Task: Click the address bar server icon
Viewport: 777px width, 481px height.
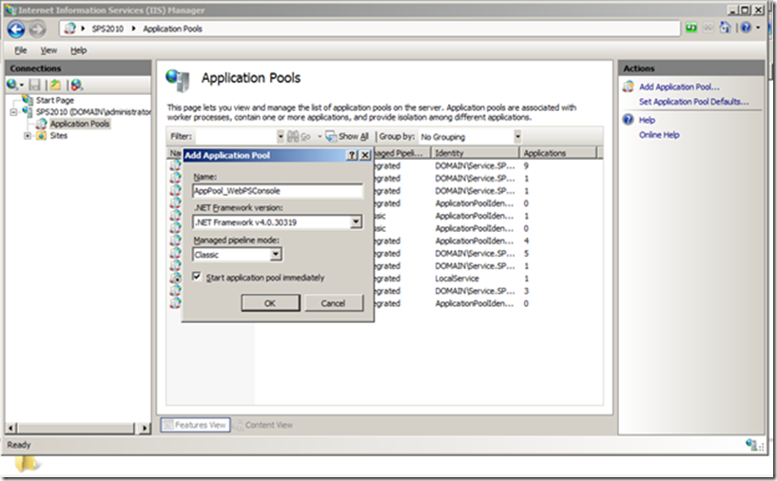Action: [x=69, y=29]
